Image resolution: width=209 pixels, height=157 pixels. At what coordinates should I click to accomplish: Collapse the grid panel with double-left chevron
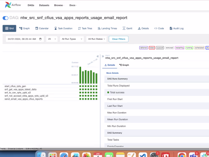98,57
